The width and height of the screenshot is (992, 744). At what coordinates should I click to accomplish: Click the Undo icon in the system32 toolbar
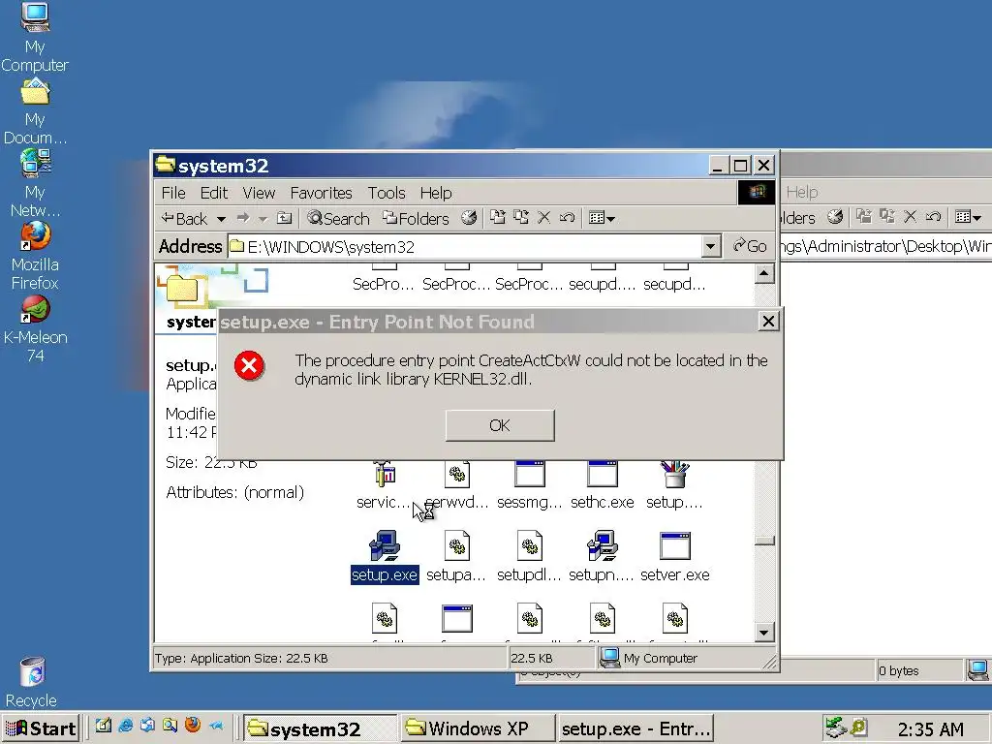pos(567,218)
